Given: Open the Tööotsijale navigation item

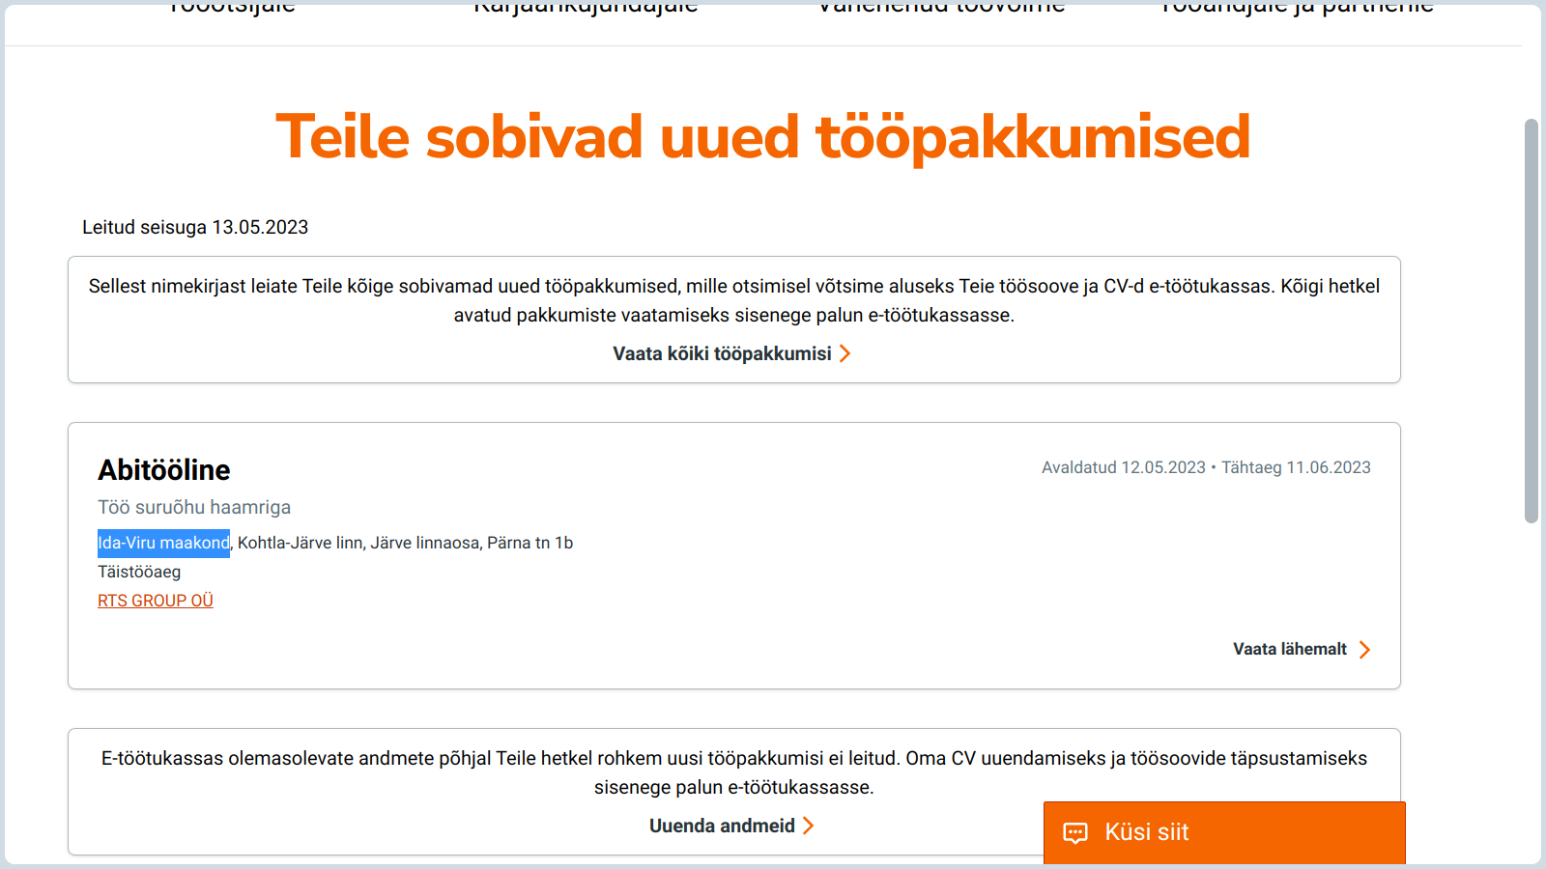Looking at the screenshot, I should (232, 7).
